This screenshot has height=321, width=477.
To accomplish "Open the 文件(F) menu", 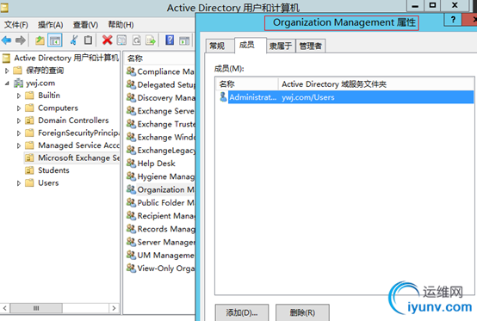I will pos(16,25).
